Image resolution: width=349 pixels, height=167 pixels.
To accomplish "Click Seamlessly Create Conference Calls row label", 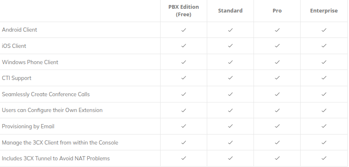I will 46,94.
